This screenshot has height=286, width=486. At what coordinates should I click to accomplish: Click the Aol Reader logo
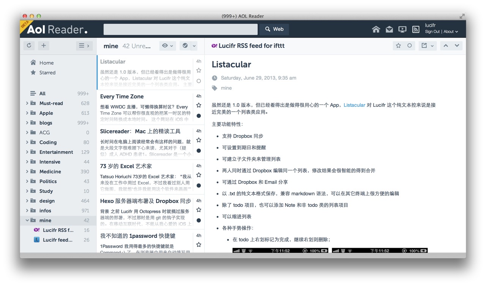point(57,29)
